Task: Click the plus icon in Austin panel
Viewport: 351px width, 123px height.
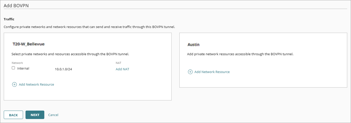Action: [x=190, y=72]
